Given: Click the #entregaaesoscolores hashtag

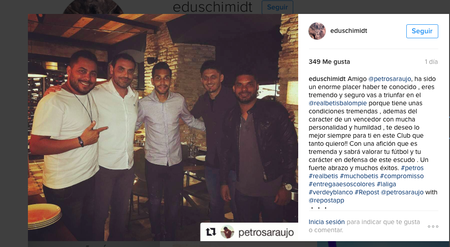Looking at the screenshot, I should (341, 184).
